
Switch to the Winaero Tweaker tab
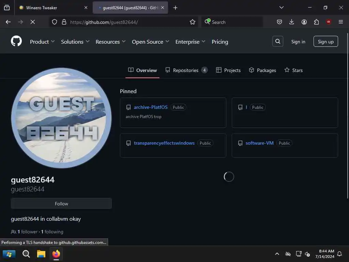pos(53,8)
